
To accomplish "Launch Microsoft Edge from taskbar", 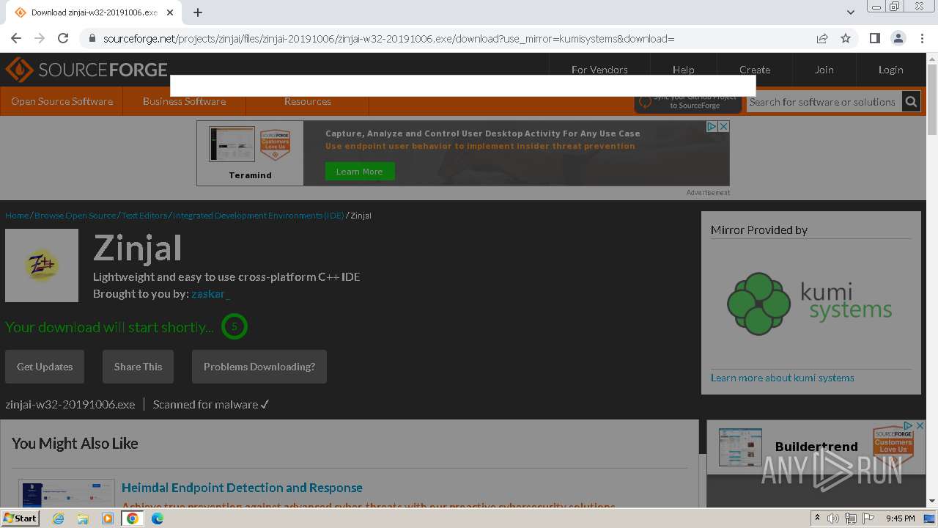I will (x=158, y=518).
